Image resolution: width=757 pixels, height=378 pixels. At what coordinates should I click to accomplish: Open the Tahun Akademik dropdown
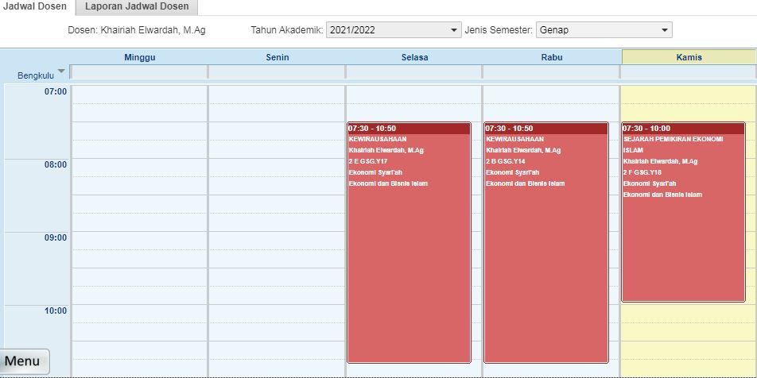coord(393,30)
